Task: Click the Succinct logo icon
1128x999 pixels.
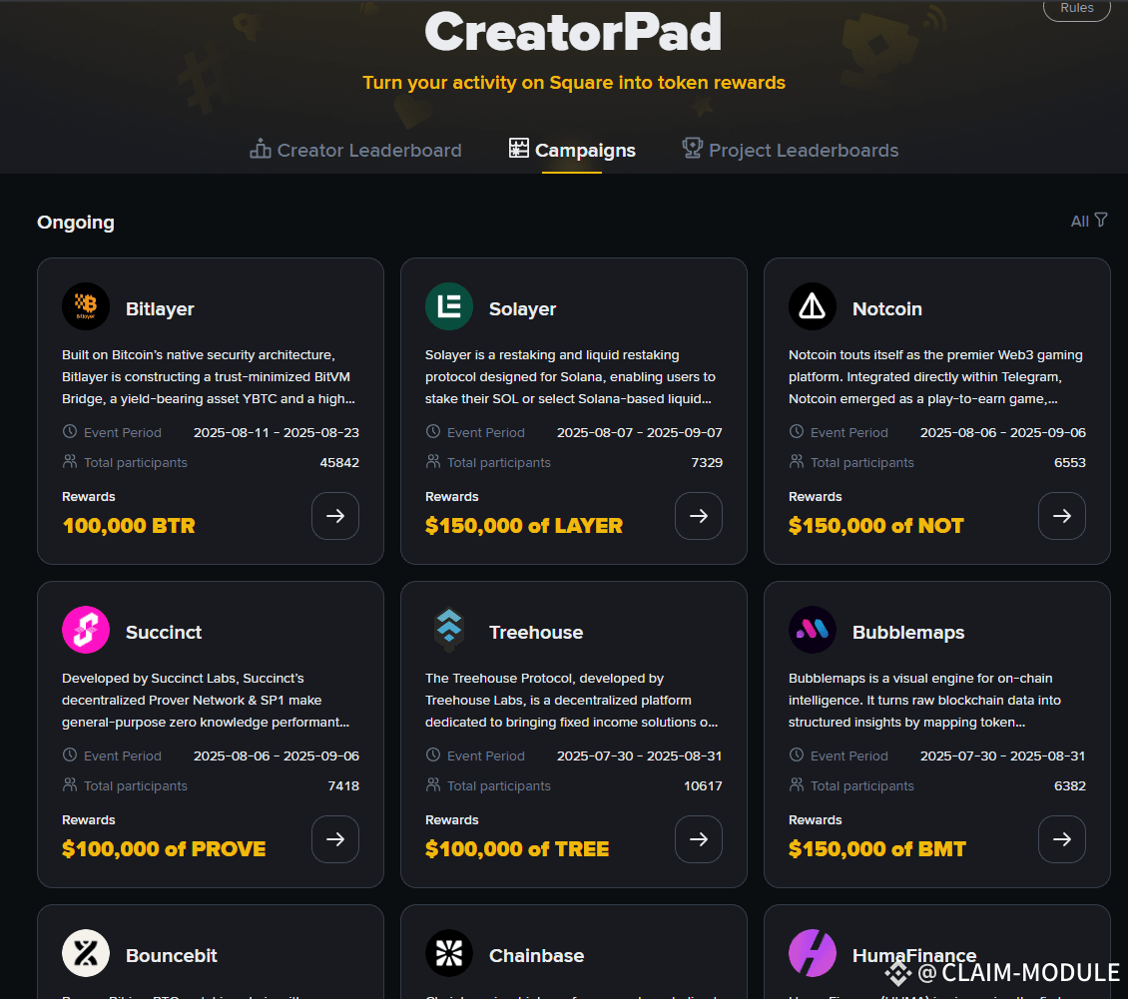Action: (x=86, y=630)
